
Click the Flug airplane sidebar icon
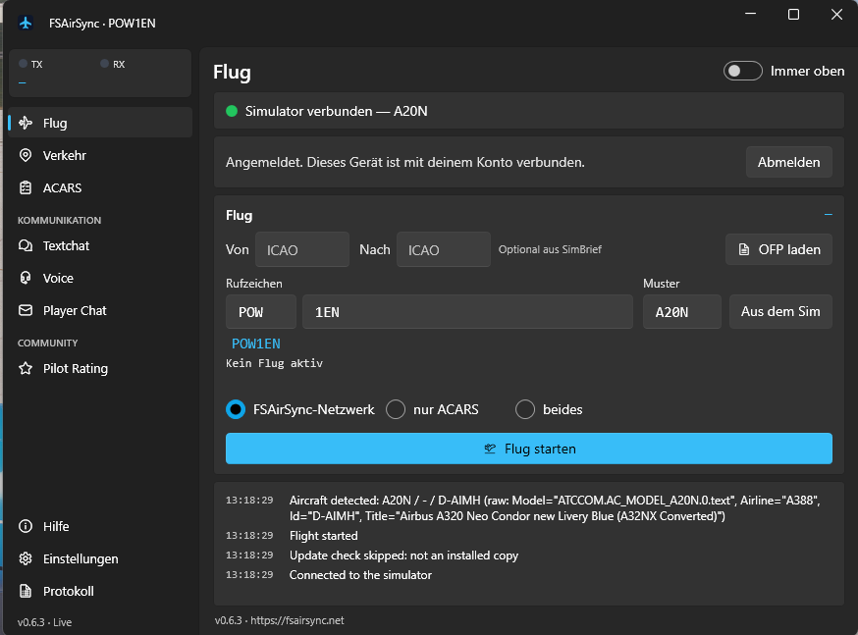coord(26,123)
